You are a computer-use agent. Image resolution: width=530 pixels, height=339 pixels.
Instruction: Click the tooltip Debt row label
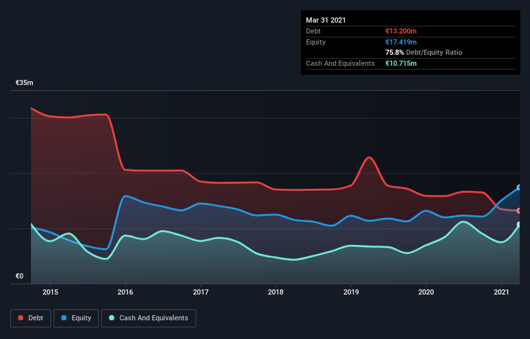click(313, 31)
